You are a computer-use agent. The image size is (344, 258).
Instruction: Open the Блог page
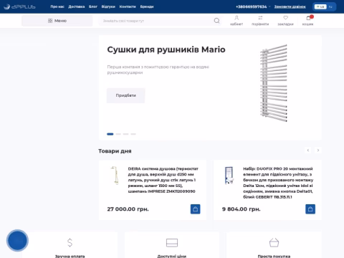[x=93, y=6]
